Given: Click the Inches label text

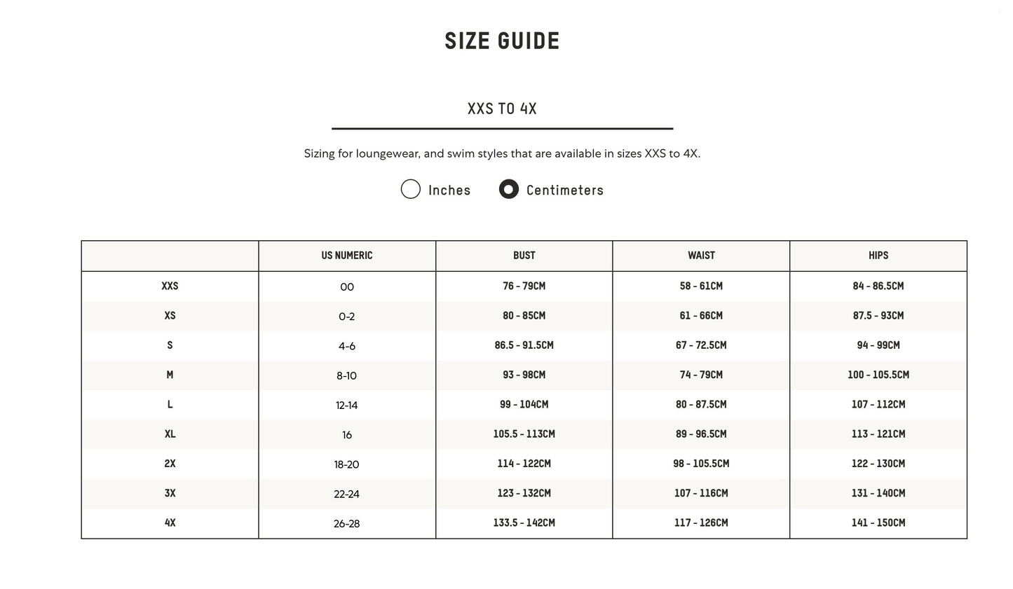Looking at the screenshot, I should (x=449, y=190).
